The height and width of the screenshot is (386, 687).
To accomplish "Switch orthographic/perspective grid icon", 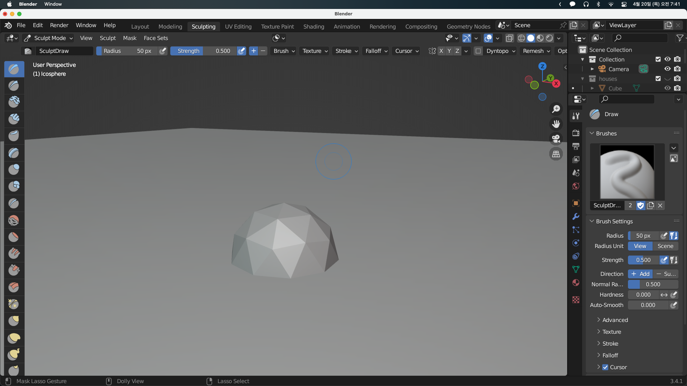I will pos(556,154).
